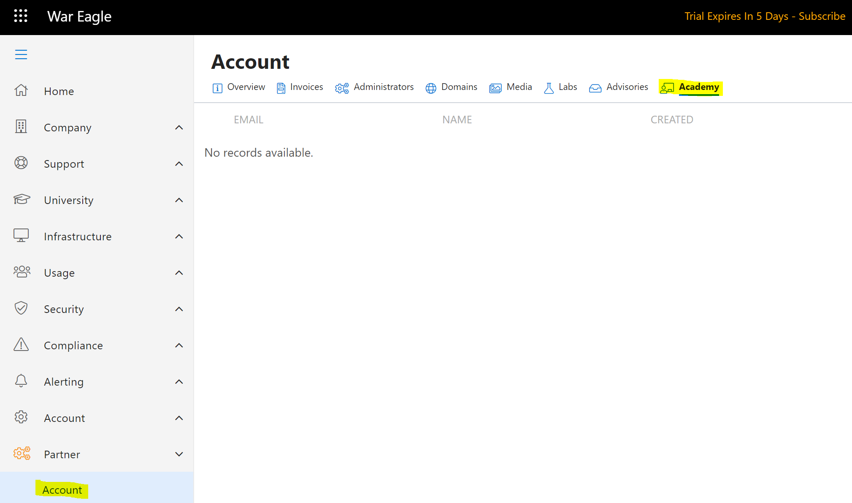Expand the Infrastructure section chevron
Screen dimensions: 852x503
179,237
